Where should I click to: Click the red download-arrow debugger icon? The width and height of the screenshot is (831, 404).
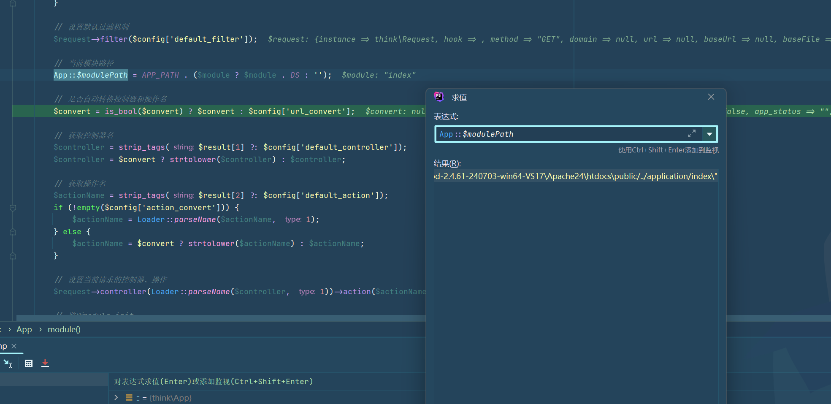pos(45,363)
